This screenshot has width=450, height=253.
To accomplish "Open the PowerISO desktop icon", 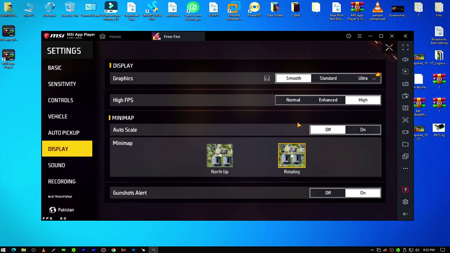I will tap(254, 9).
